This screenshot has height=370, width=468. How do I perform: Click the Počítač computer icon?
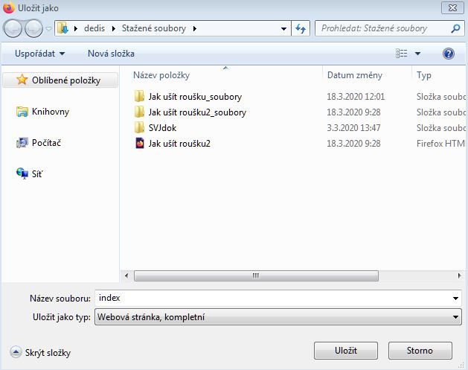[x=22, y=143]
